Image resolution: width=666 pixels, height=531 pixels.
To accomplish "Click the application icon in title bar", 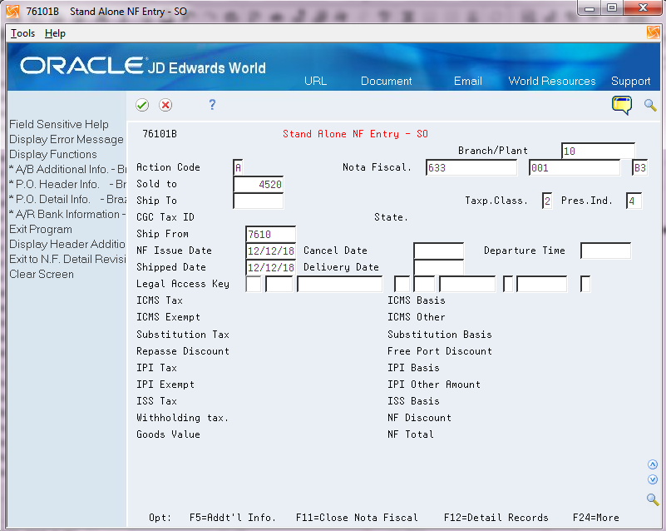I will click(x=12, y=12).
